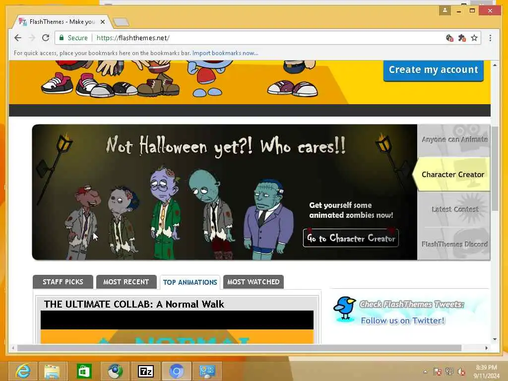
Task: Click the vertical scrollbar up arrow
Action: tap(495, 65)
